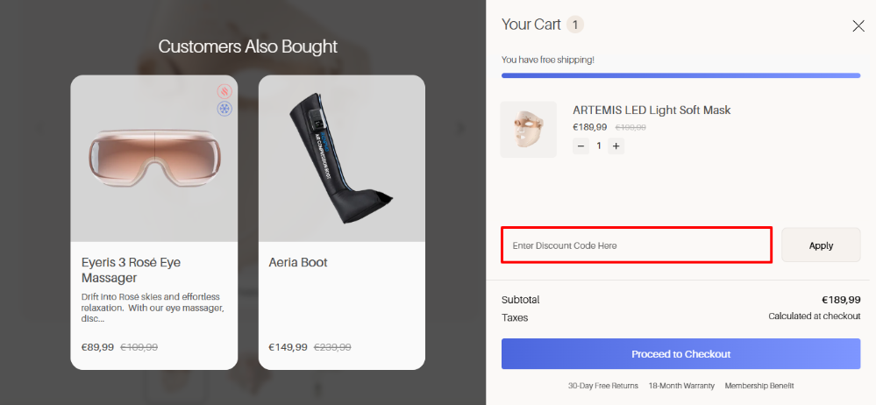The width and height of the screenshot is (876, 405).
Task: Click the quantity value 1 for ARTEMIS mask
Action: (599, 146)
